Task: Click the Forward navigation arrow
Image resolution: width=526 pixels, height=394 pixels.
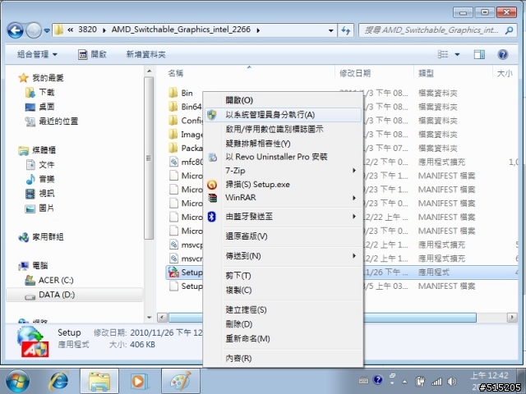Action: [x=34, y=30]
